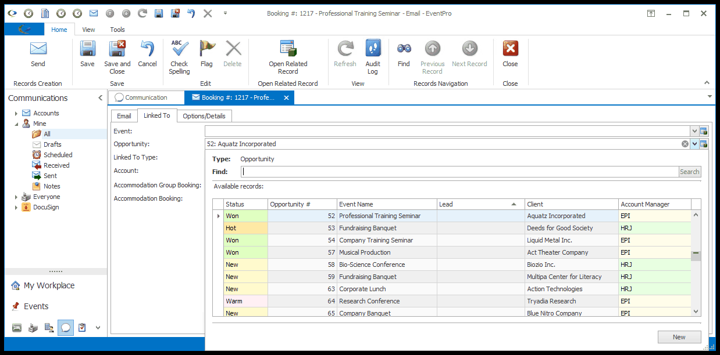Image resolution: width=720 pixels, height=355 pixels.
Task: Open the factory module icon in bottom navigation
Action: coord(33,328)
